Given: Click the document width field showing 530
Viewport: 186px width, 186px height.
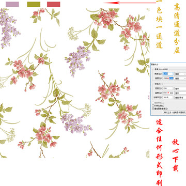Looking at the screenshot, I should [168, 88].
